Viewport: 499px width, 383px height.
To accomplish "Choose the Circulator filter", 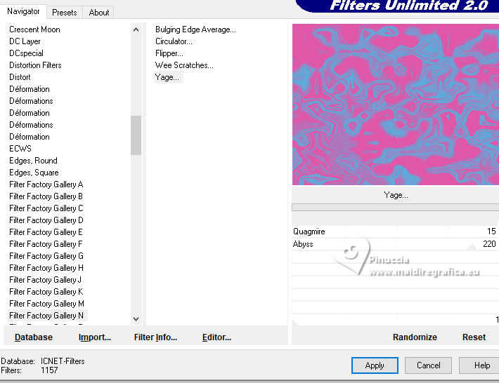I will [174, 41].
